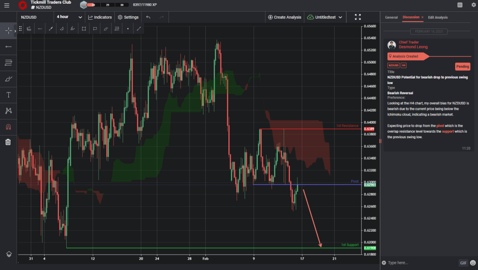Open the Indicators panel
This screenshot has height=270, width=478.
point(99,17)
